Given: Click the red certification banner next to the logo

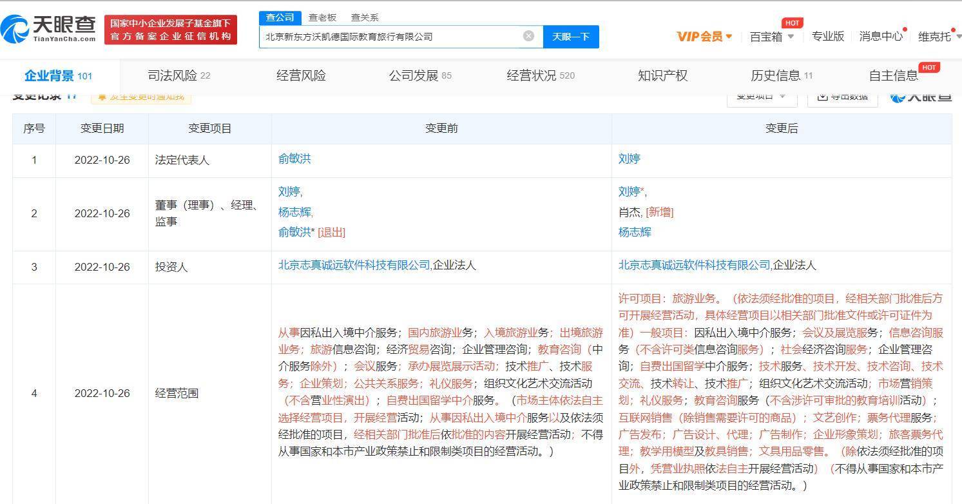Looking at the screenshot, I should point(171,28).
